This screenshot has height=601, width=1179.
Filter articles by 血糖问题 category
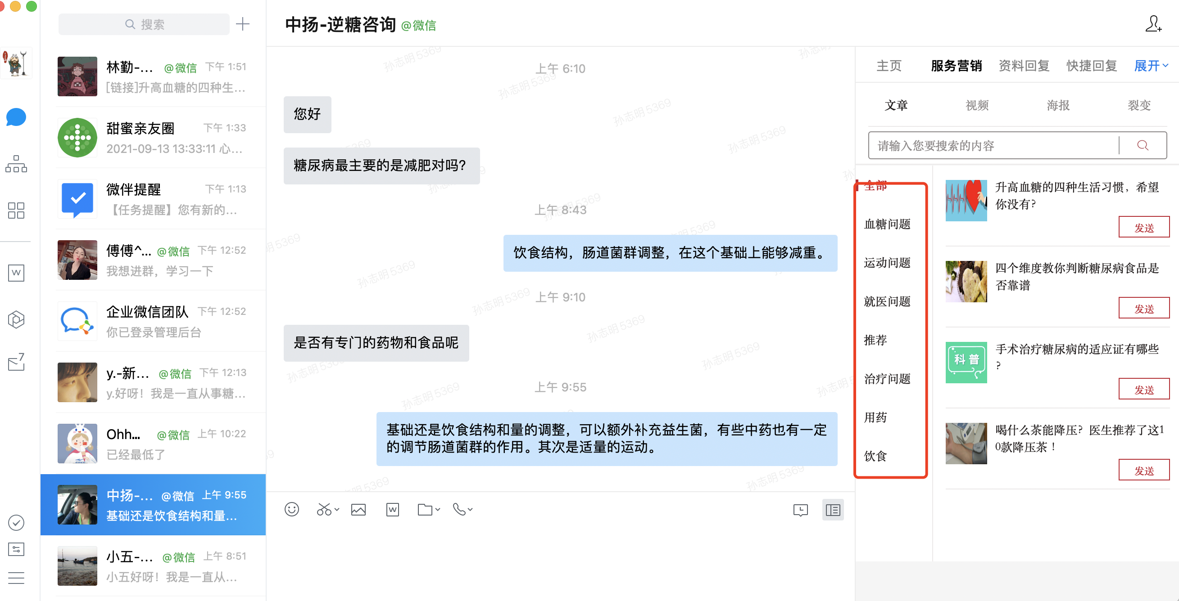click(887, 224)
